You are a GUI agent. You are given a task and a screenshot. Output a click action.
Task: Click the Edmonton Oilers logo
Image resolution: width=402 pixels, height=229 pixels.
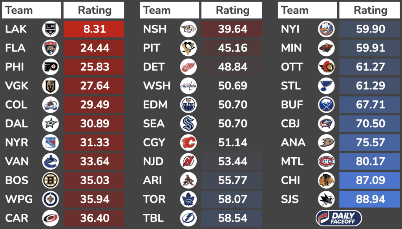click(x=188, y=105)
